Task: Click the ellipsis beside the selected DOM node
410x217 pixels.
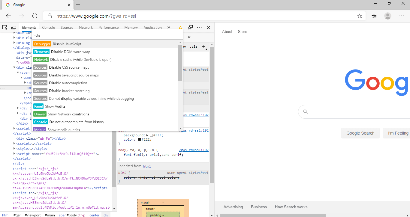Action: click(x=2, y=88)
